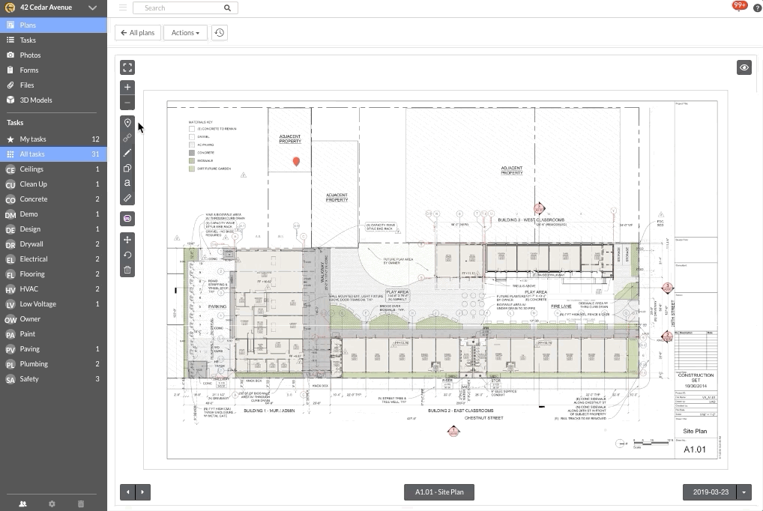Toggle markup visibility with the eye icon
Screen dimensions: 763x511
pyautogui.click(x=744, y=67)
